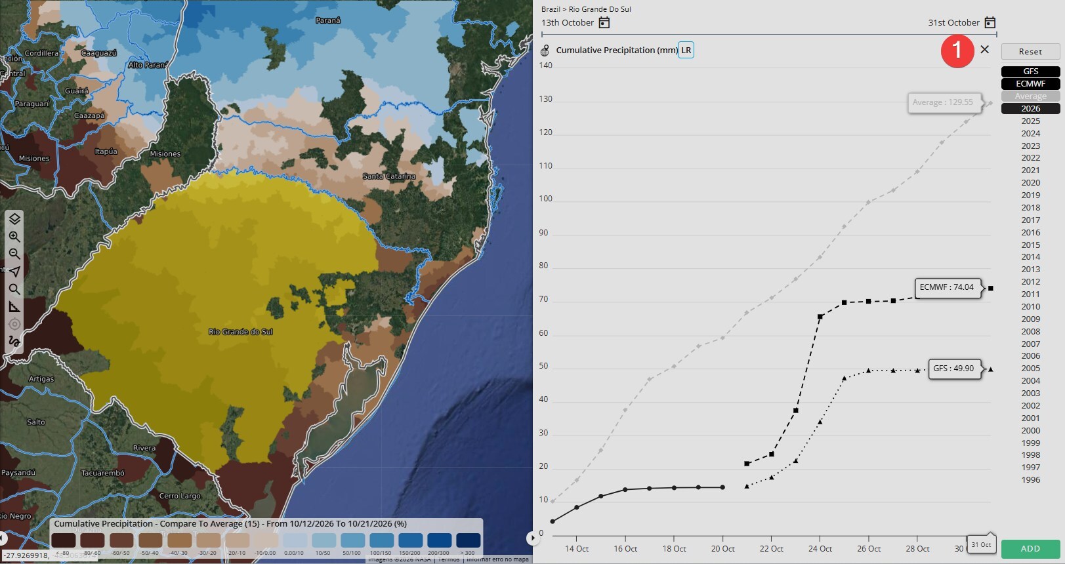Open the Termos link on the map

[x=449, y=559]
